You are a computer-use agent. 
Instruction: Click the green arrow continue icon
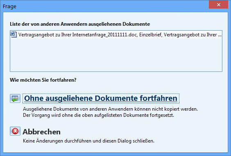pyautogui.click(x=15, y=98)
